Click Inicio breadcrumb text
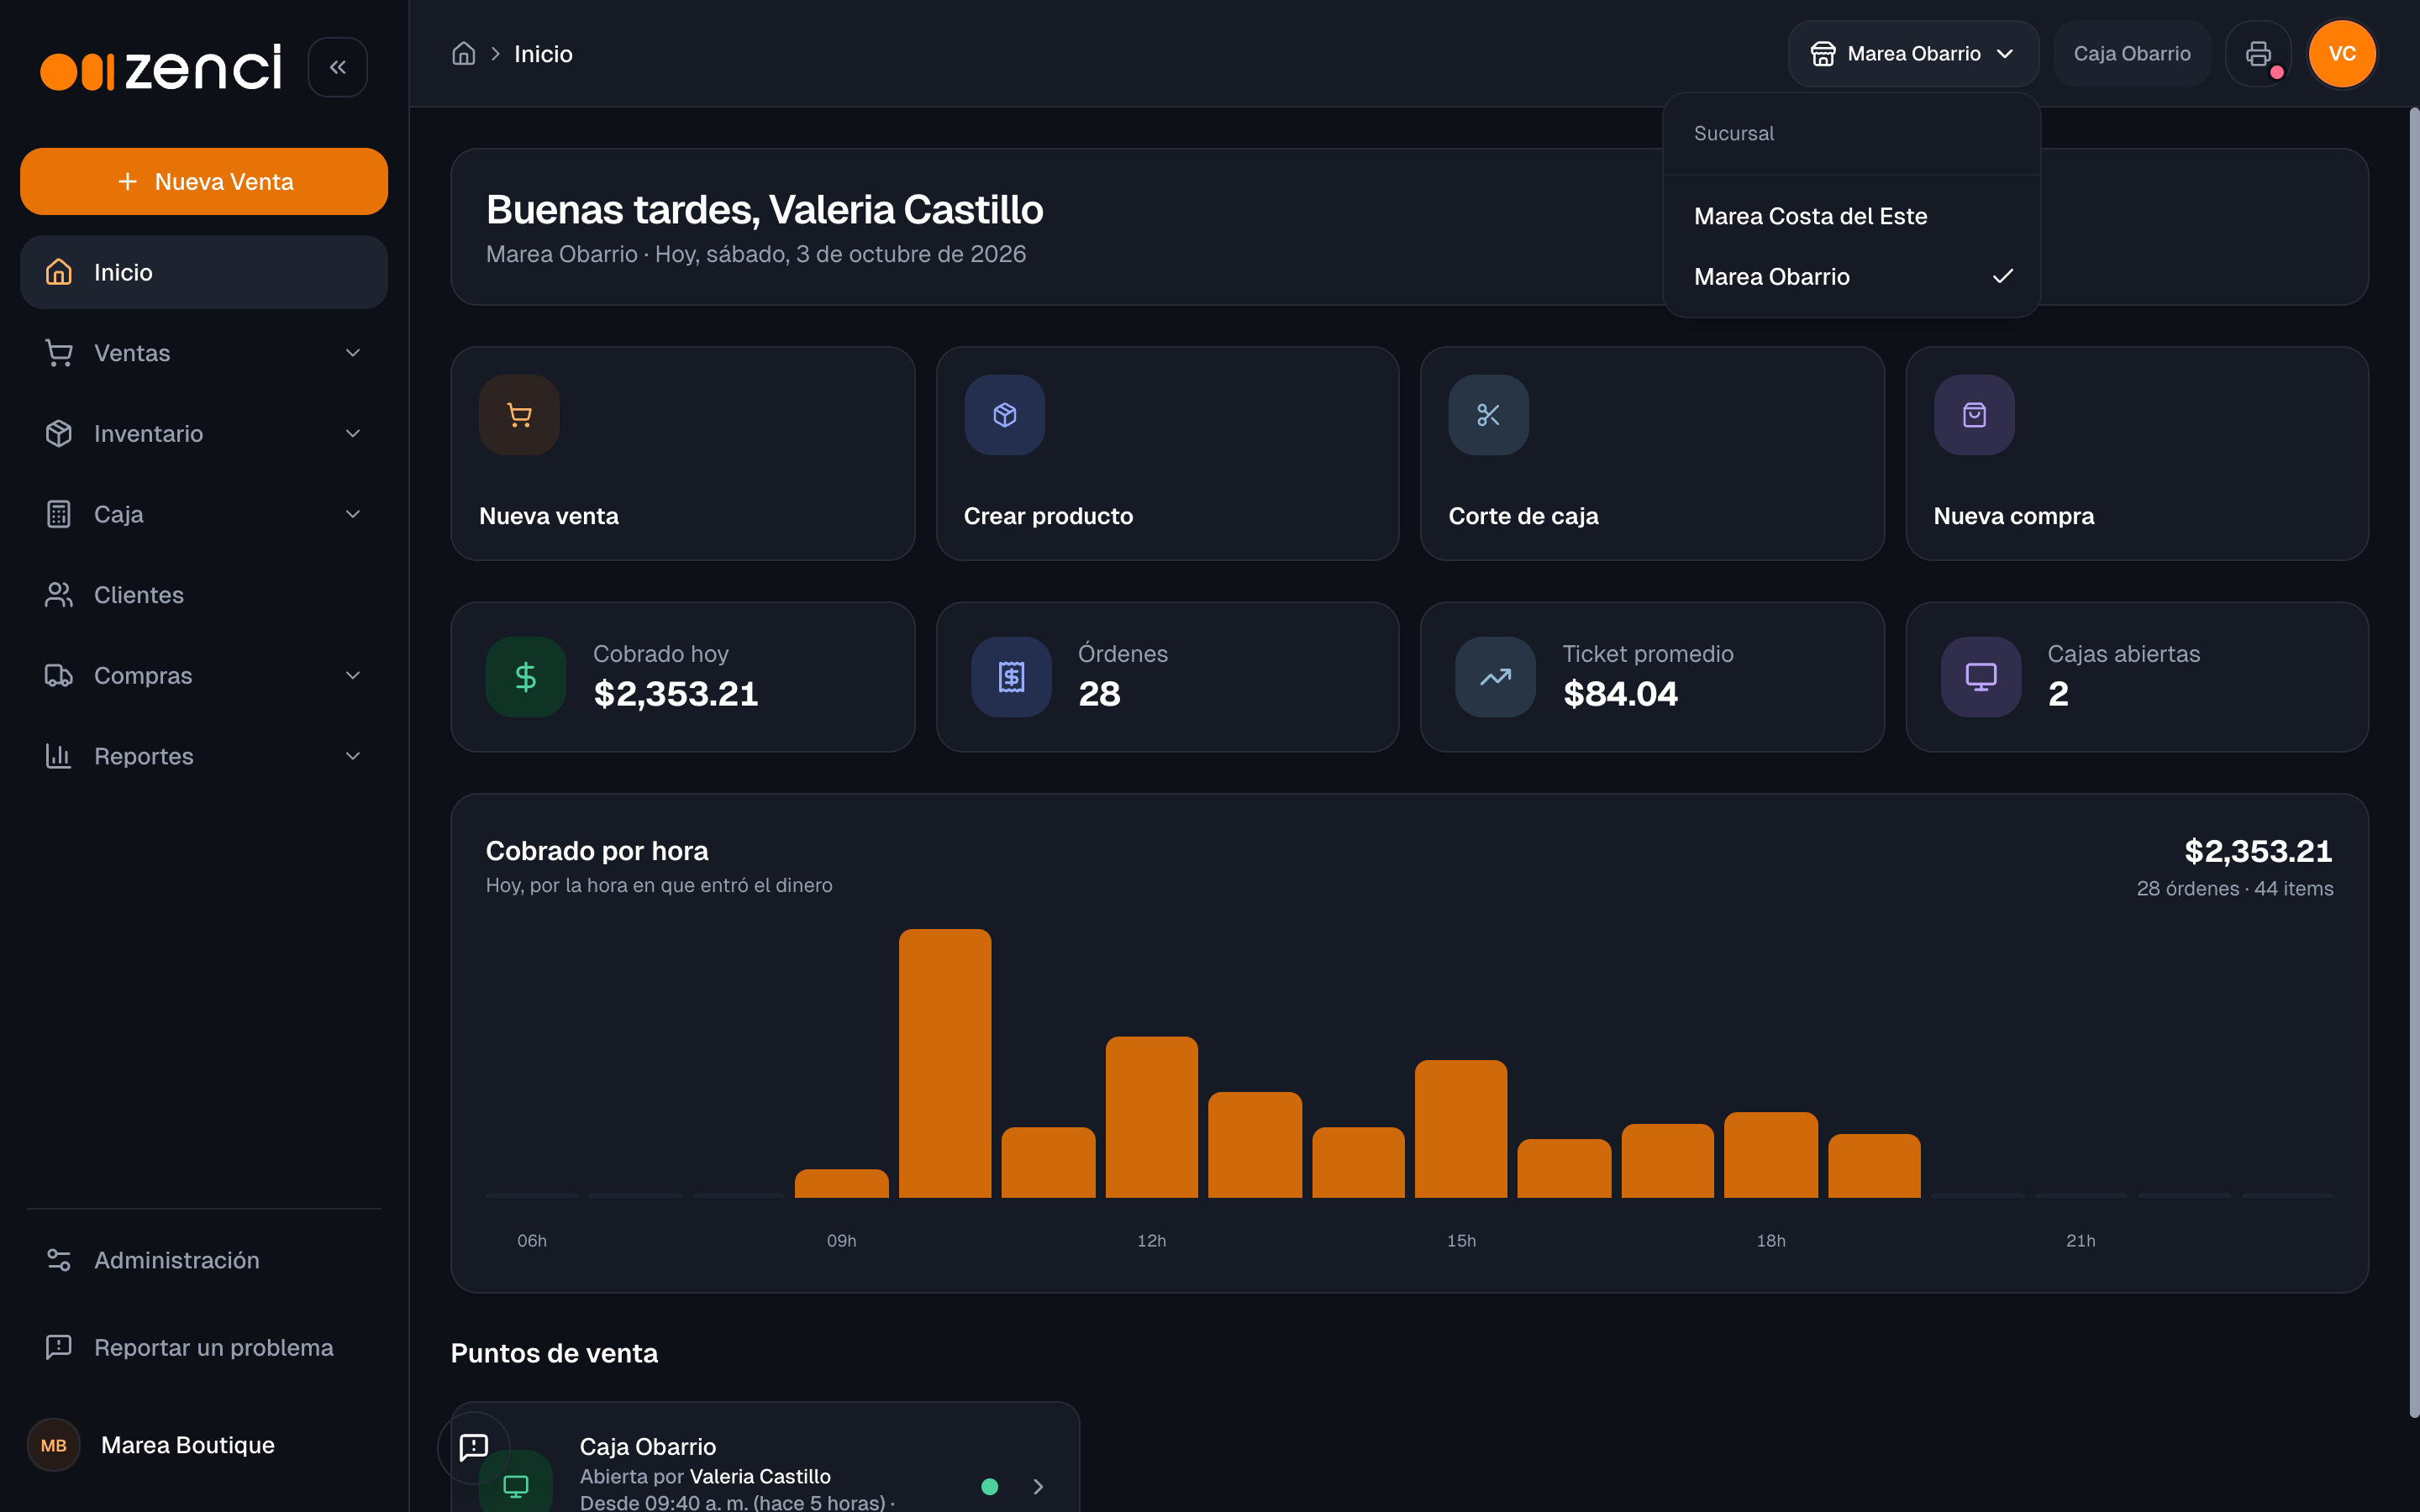The image size is (2420, 1512). (x=543, y=54)
